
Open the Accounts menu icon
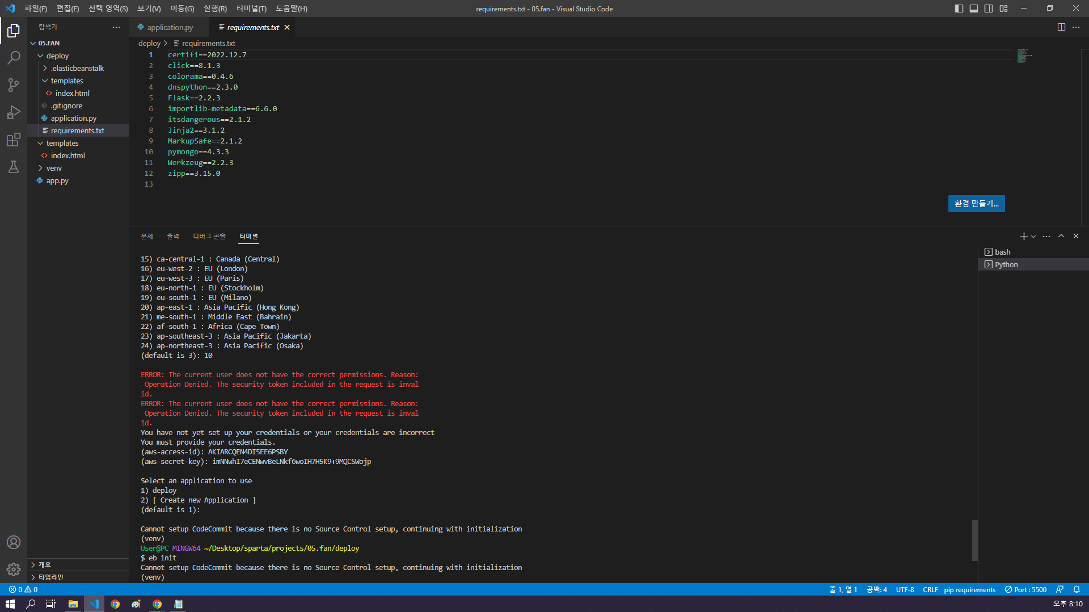click(14, 542)
